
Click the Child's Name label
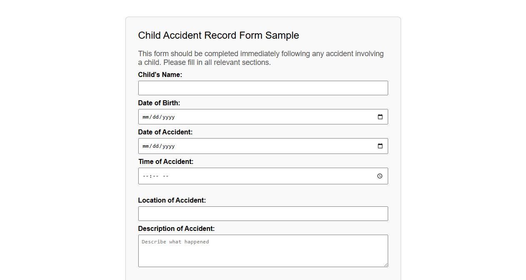[160, 75]
